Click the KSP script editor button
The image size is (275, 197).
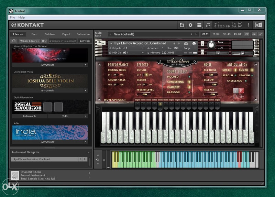246,34
